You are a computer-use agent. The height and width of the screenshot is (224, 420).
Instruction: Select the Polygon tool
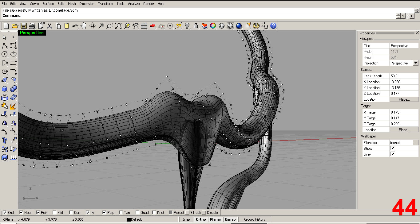[5, 71]
